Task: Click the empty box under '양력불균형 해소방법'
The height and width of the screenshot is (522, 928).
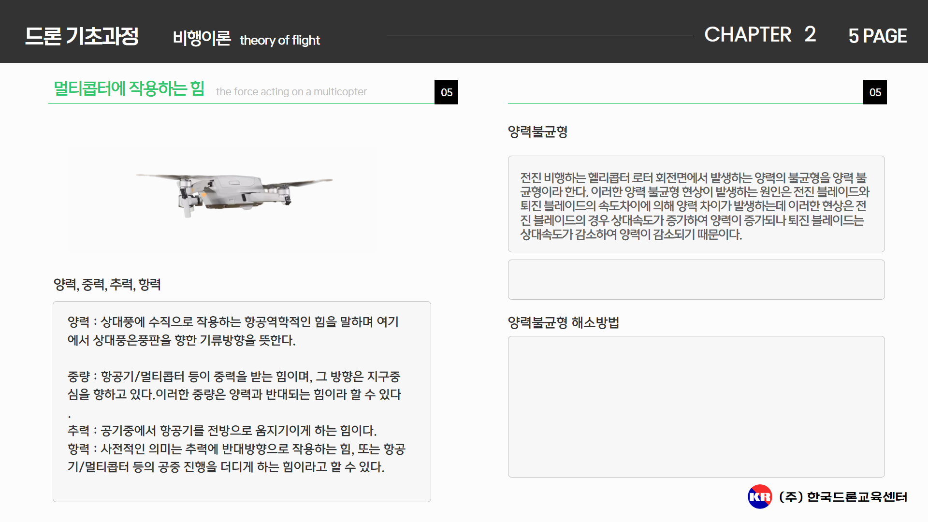Action: [x=696, y=406]
